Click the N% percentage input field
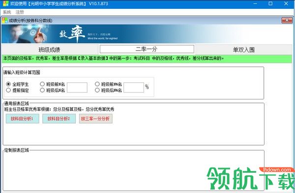The image size is (295, 193). [134, 87]
